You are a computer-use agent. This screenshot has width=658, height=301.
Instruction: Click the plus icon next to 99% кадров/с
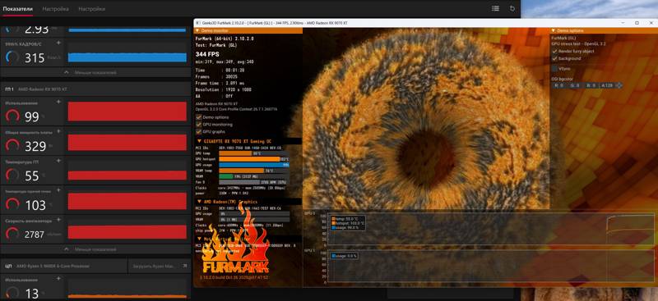(58, 43)
